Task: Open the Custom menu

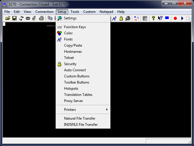Action: coord(89,12)
